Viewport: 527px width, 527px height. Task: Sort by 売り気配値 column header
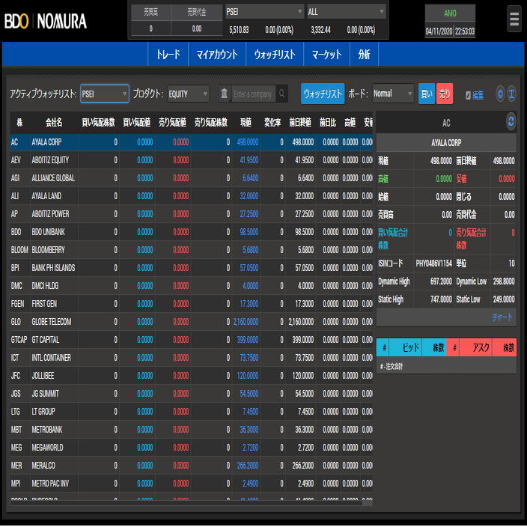pyautogui.click(x=172, y=123)
